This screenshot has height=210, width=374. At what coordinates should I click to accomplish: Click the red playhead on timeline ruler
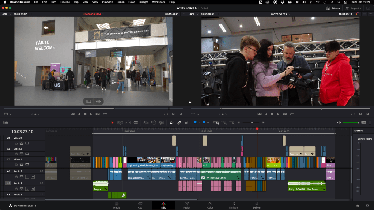pos(257,129)
